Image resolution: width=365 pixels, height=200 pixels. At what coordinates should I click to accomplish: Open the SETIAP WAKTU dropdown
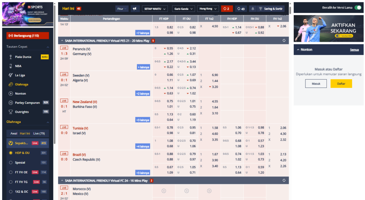click(x=155, y=9)
